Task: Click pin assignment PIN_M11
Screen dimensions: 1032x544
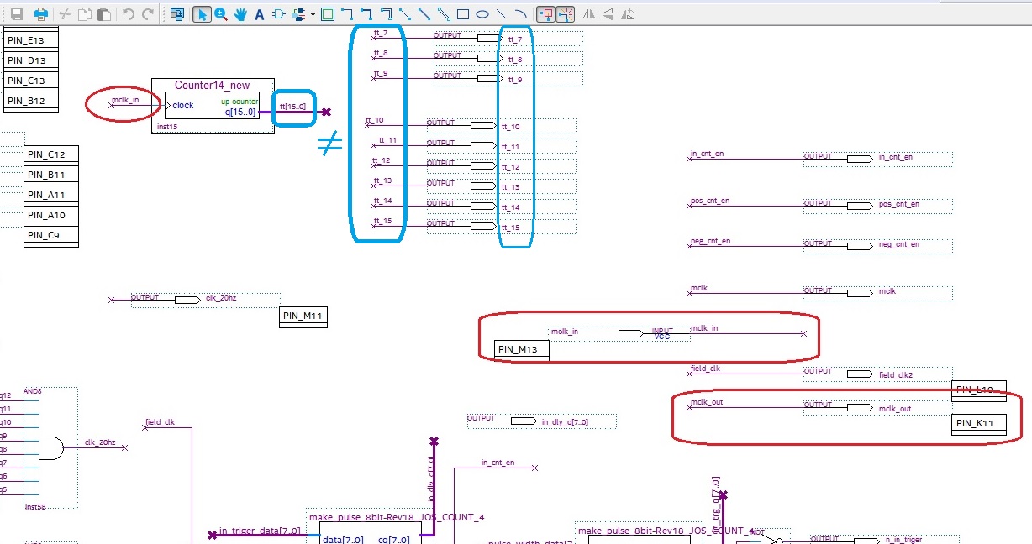Action: 303,316
